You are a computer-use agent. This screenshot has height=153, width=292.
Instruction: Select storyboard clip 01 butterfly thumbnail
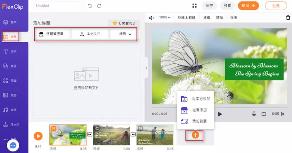pos(68,135)
